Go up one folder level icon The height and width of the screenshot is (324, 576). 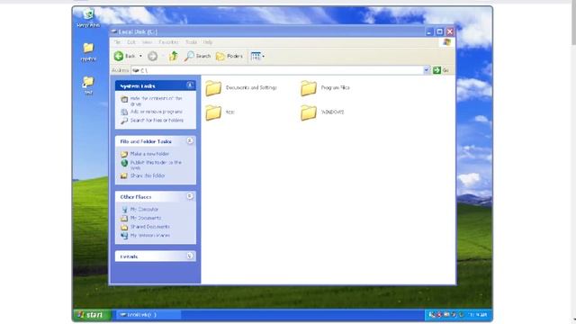(174, 56)
